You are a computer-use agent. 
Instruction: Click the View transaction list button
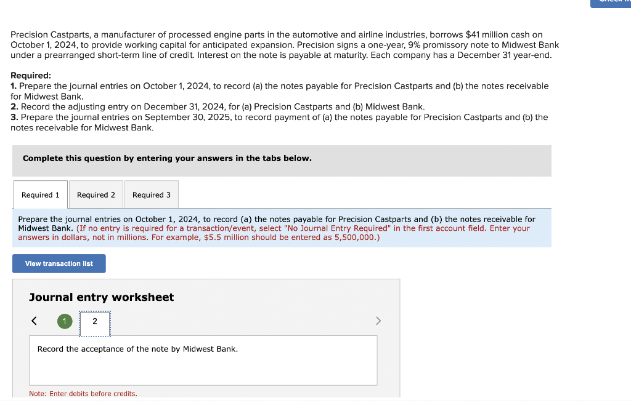pyautogui.click(x=59, y=263)
